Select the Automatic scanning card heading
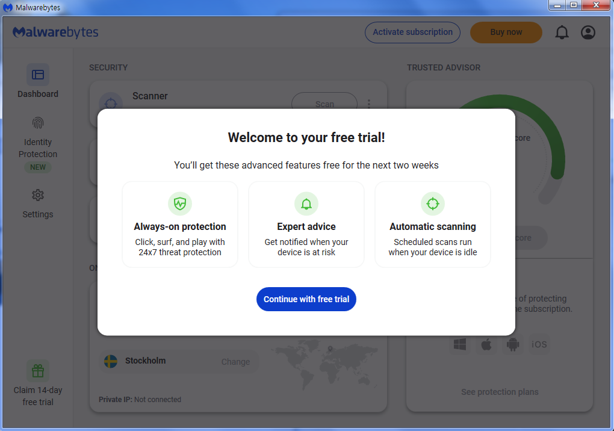Viewport: 614px width, 431px height. click(433, 227)
